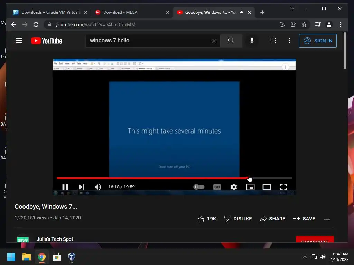The image size is (354, 265).
Task: Close the Download - MEGA tab
Action: coord(168,12)
